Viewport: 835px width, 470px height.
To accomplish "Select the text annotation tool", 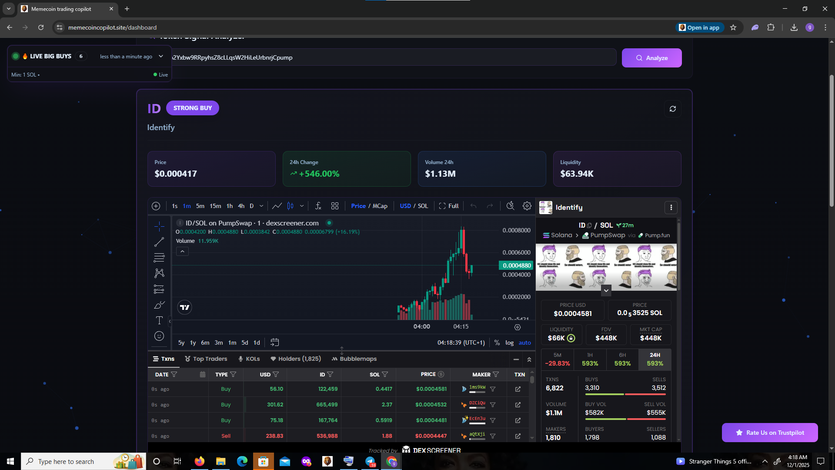I will coord(159,320).
